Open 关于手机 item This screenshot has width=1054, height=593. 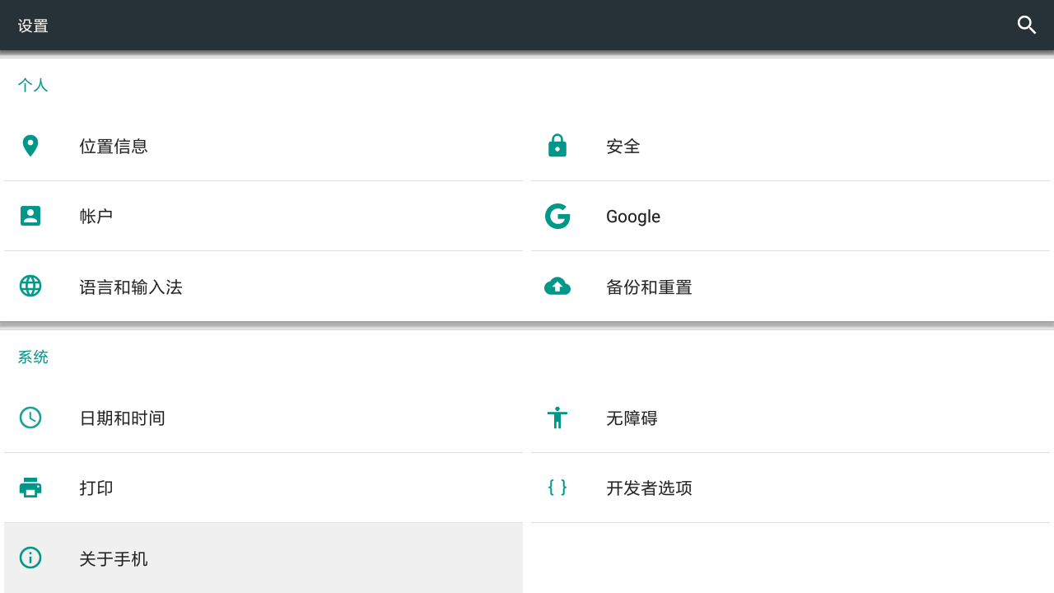tap(263, 558)
